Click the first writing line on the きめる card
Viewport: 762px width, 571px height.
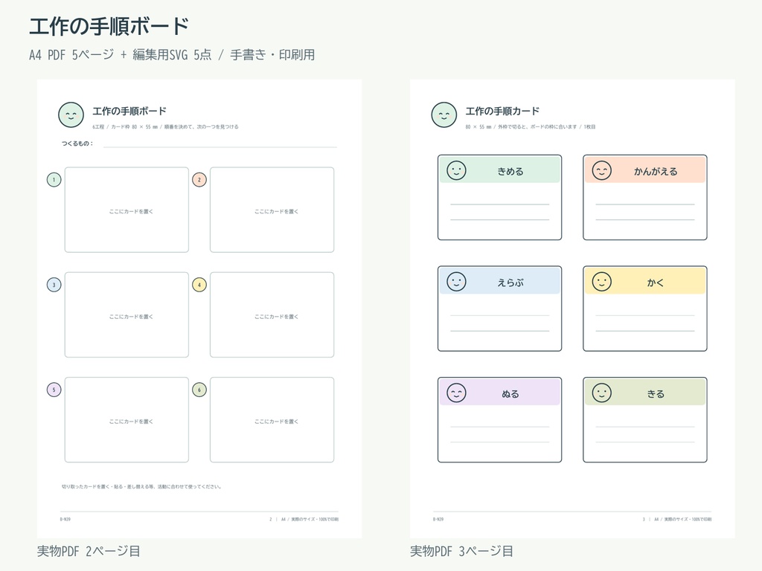tap(499, 204)
